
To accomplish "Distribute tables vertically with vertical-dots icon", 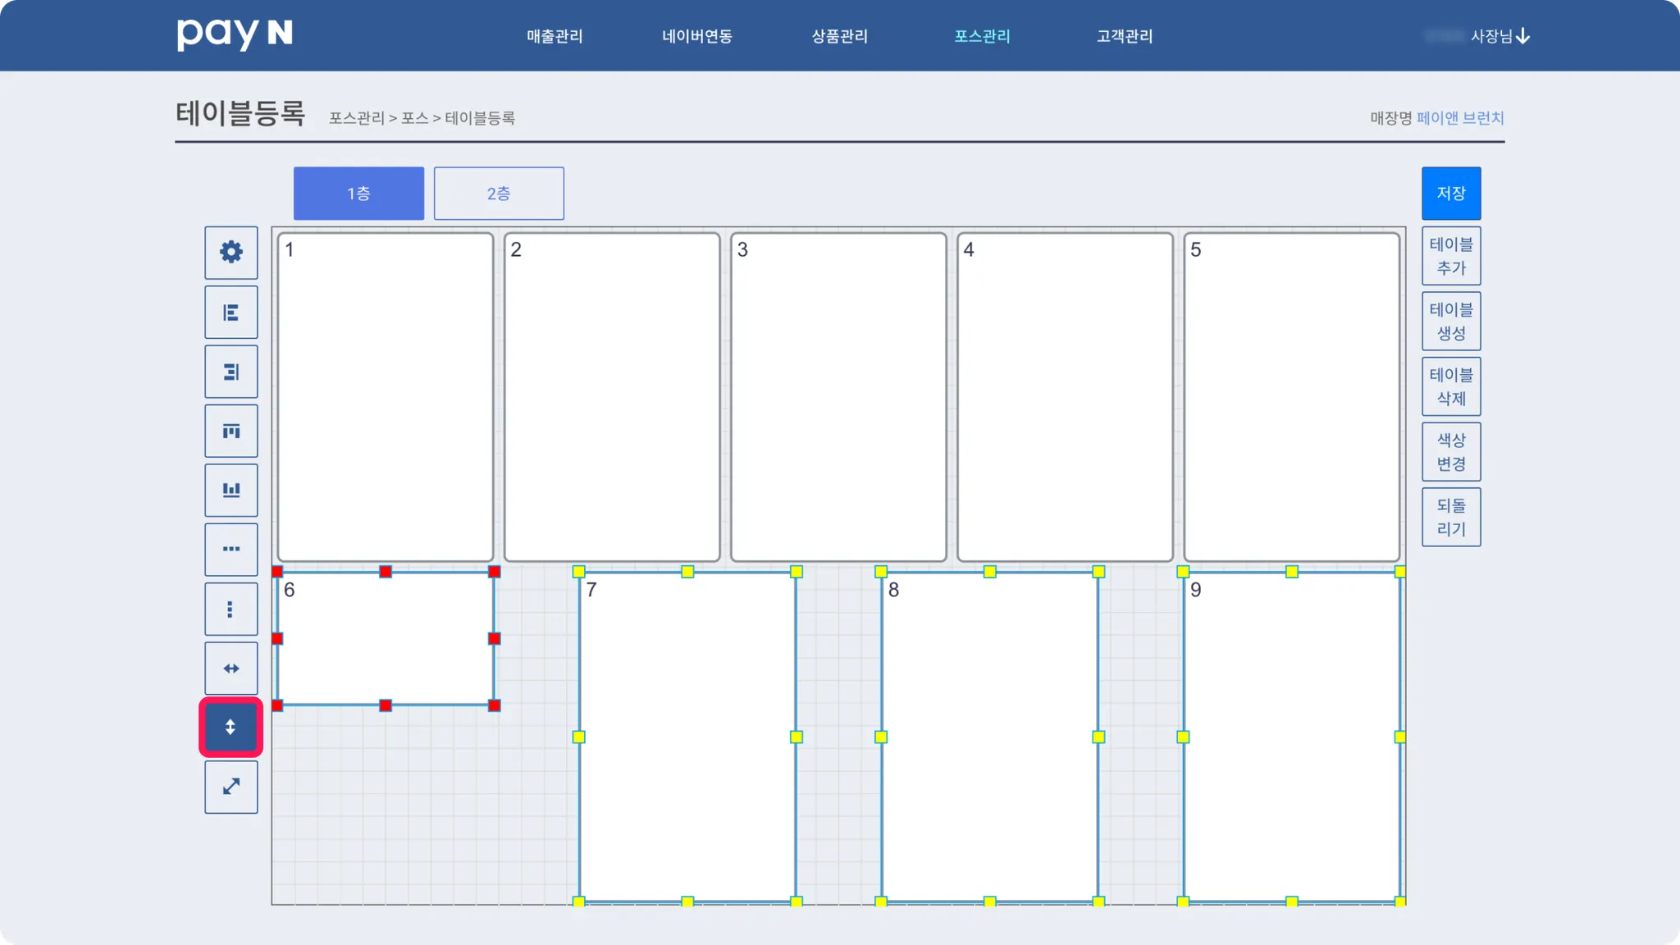I will [x=231, y=609].
